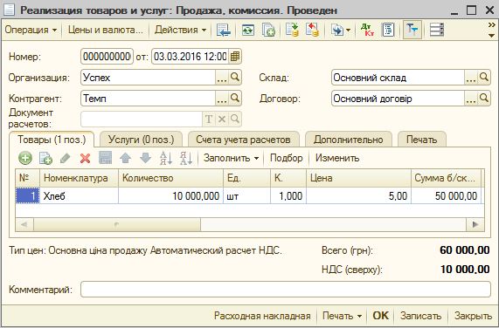Click the date field 03.03.2016
This screenshot has width=499, height=328.
click(x=190, y=57)
